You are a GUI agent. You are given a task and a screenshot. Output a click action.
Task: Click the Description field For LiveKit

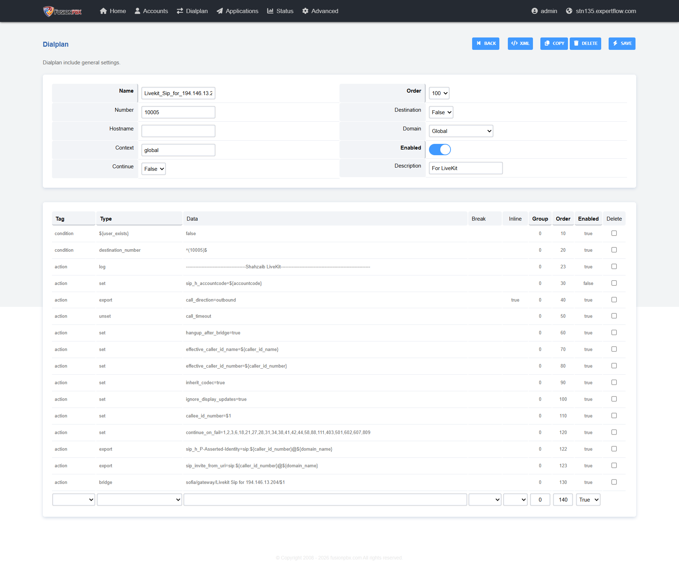(466, 168)
